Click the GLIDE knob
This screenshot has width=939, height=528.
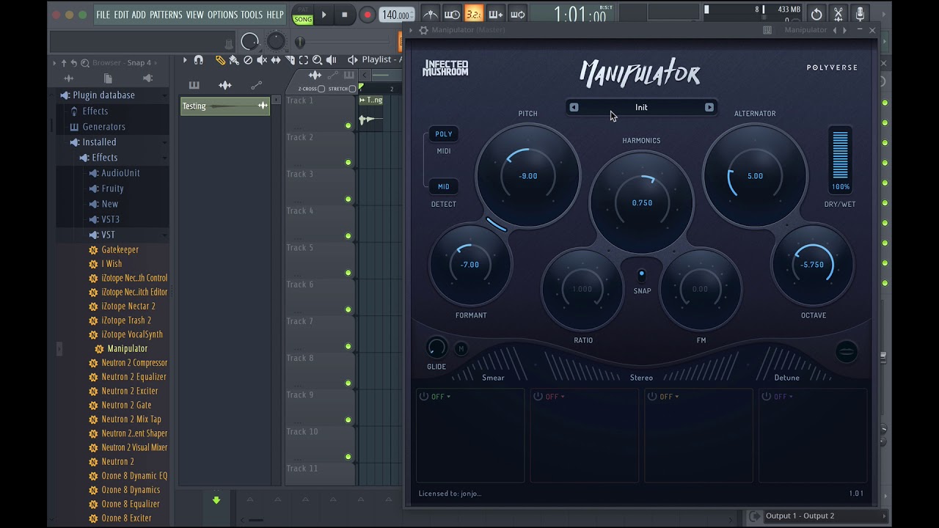point(436,348)
